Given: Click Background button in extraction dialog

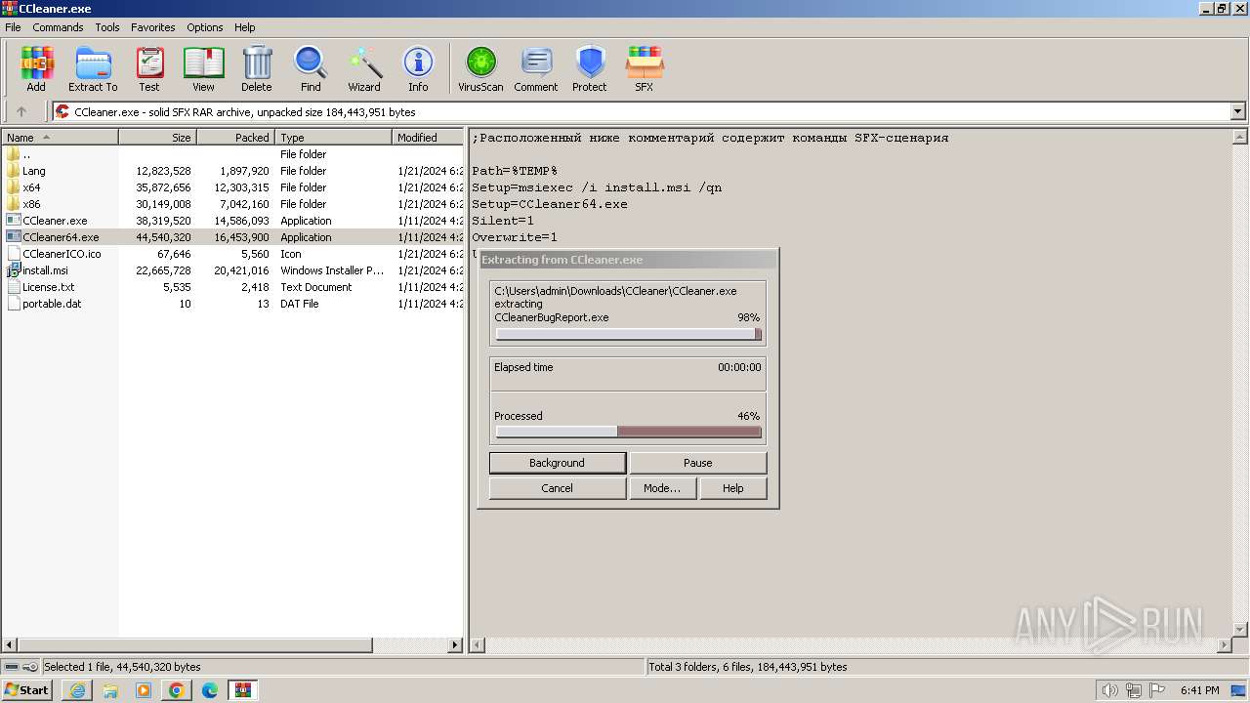Looking at the screenshot, I should click(557, 463).
